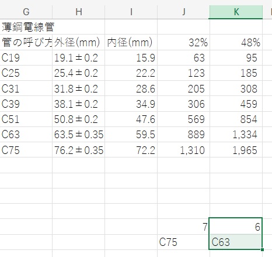
Task: Select column G header
Action: tap(26, 12)
